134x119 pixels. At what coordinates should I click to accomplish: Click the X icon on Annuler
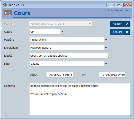click(127, 32)
